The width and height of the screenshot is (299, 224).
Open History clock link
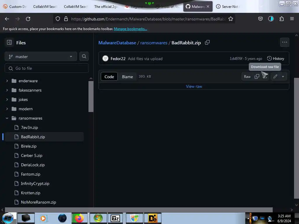click(276, 59)
